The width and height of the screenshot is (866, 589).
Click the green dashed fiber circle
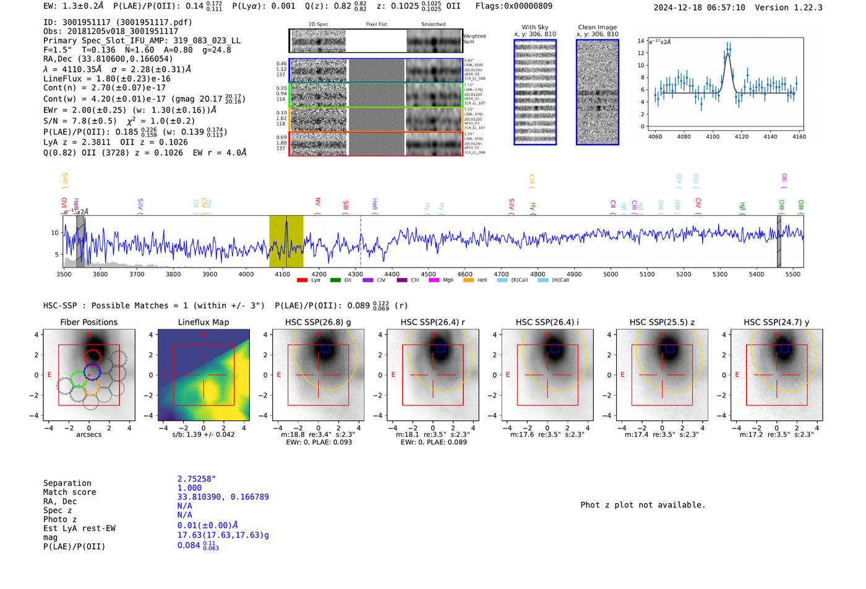(79, 380)
